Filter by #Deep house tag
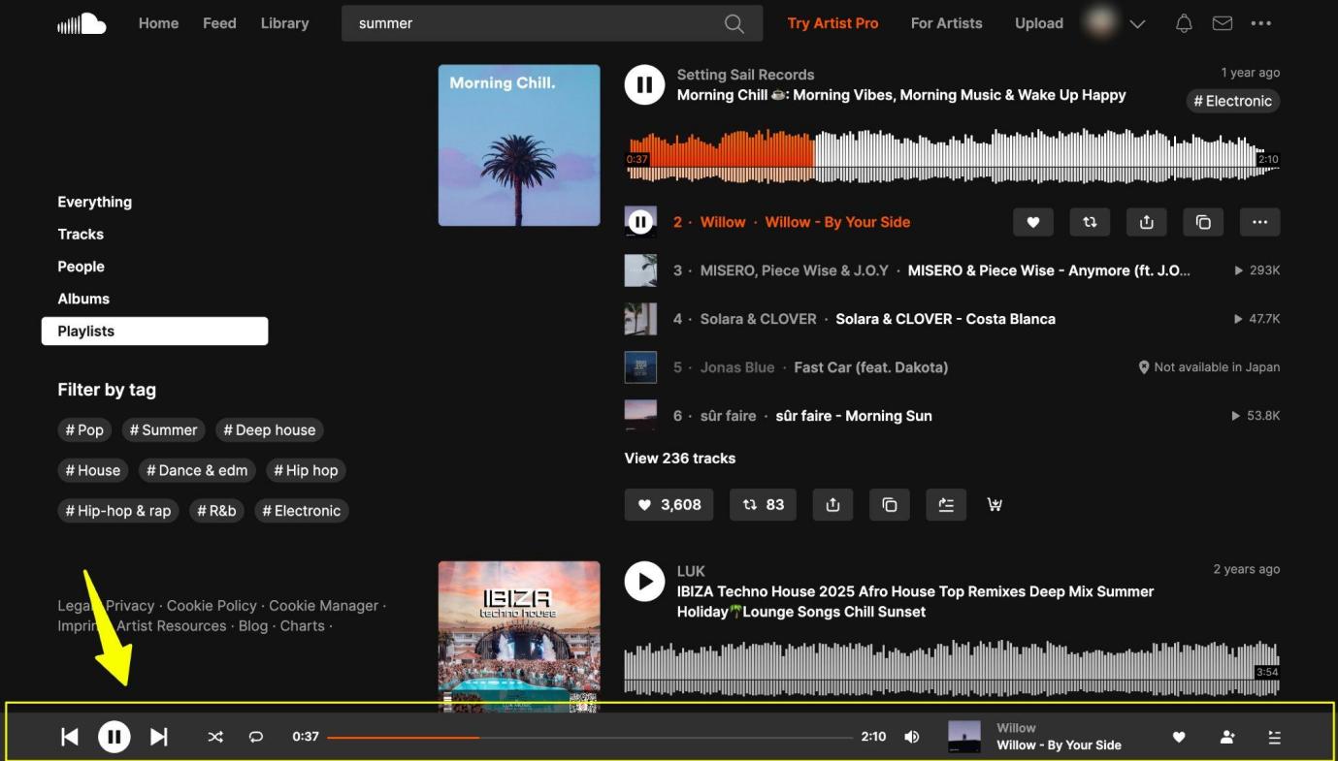 coord(270,429)
